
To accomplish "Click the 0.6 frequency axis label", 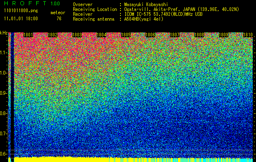I will [4, 154].
